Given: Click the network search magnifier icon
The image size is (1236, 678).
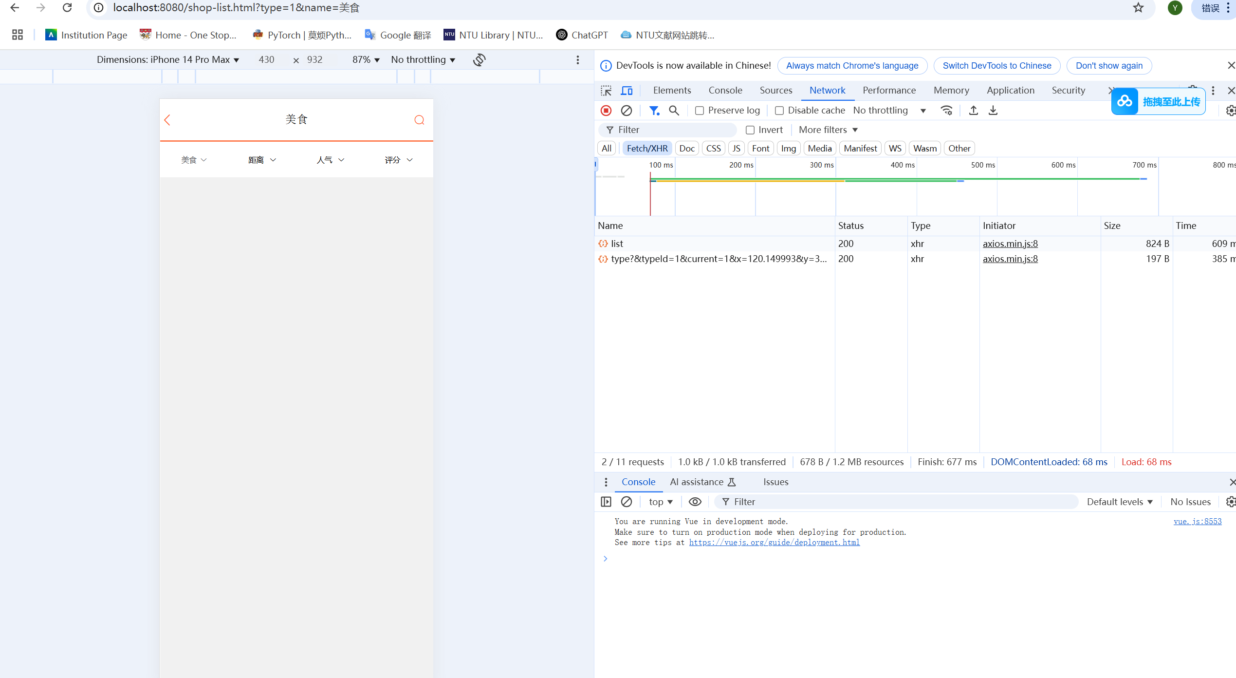Looking at the screenshot, I should 674,111.
